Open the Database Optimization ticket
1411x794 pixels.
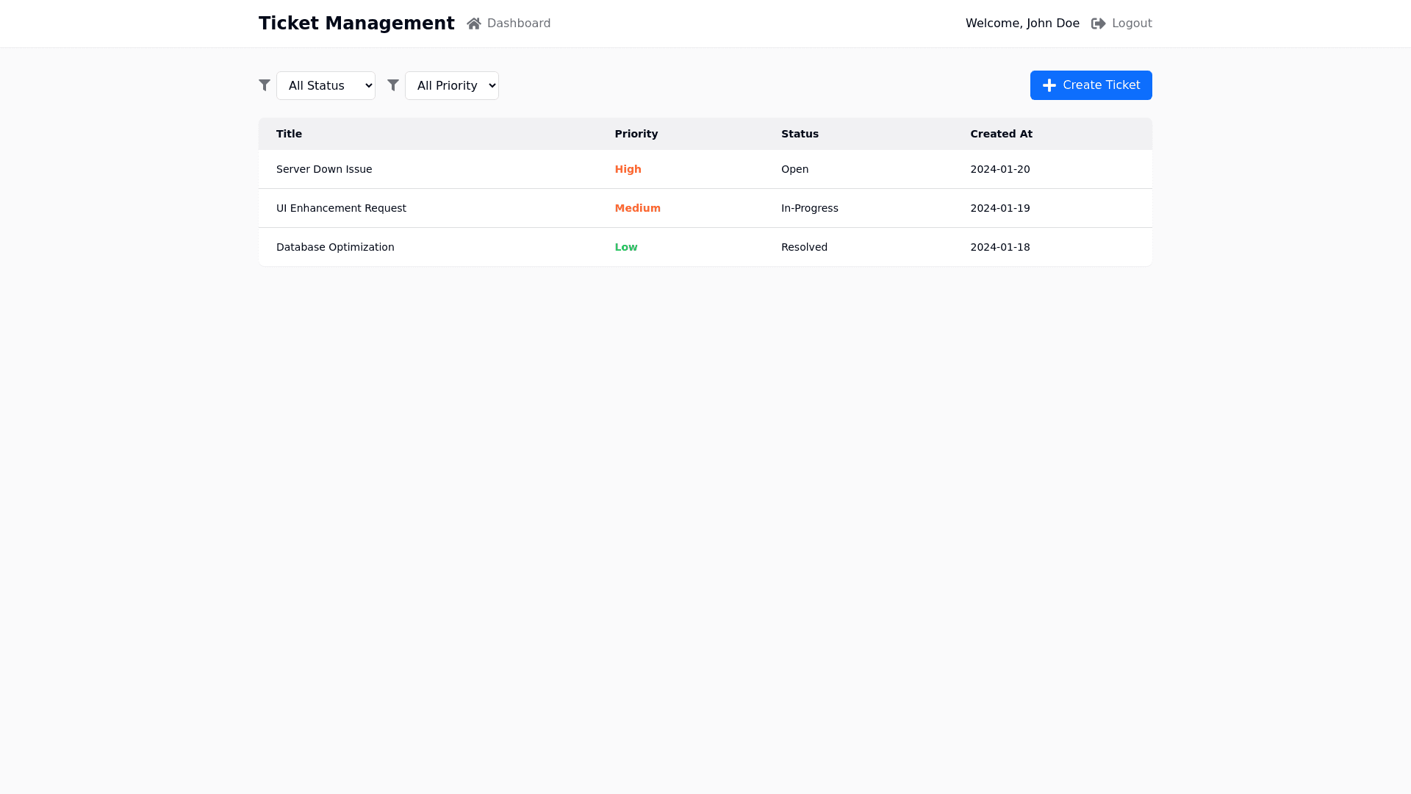(x=335, y=247)
